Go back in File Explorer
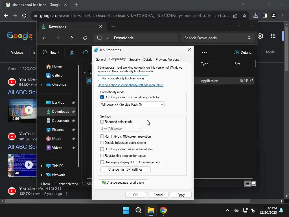 pyautogui.click(x=44, y=38)
